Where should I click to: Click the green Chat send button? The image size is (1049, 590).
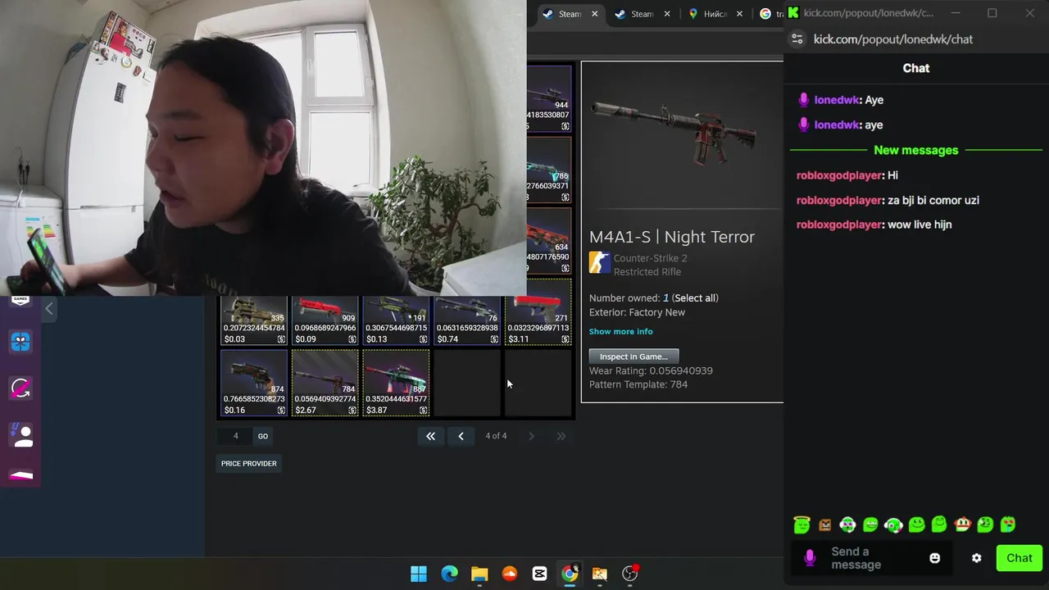click(x=1019, y=558)
